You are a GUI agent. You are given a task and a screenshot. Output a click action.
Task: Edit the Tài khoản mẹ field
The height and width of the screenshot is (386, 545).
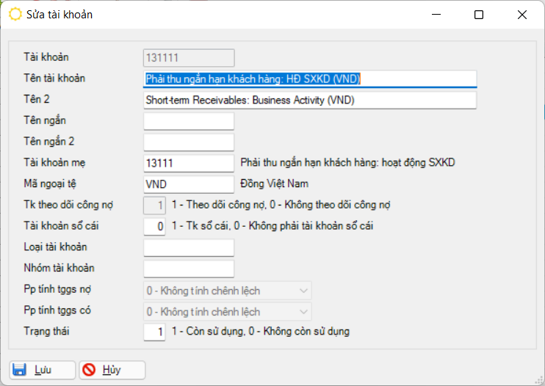click(x=188, y=163)
